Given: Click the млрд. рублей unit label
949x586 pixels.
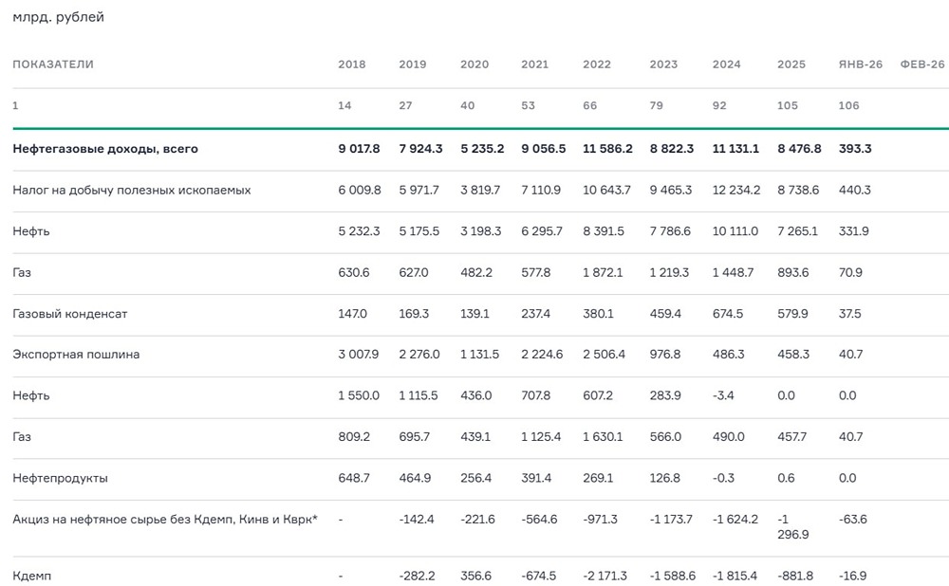Looking at the screenshot, I should tap(58, 16).
